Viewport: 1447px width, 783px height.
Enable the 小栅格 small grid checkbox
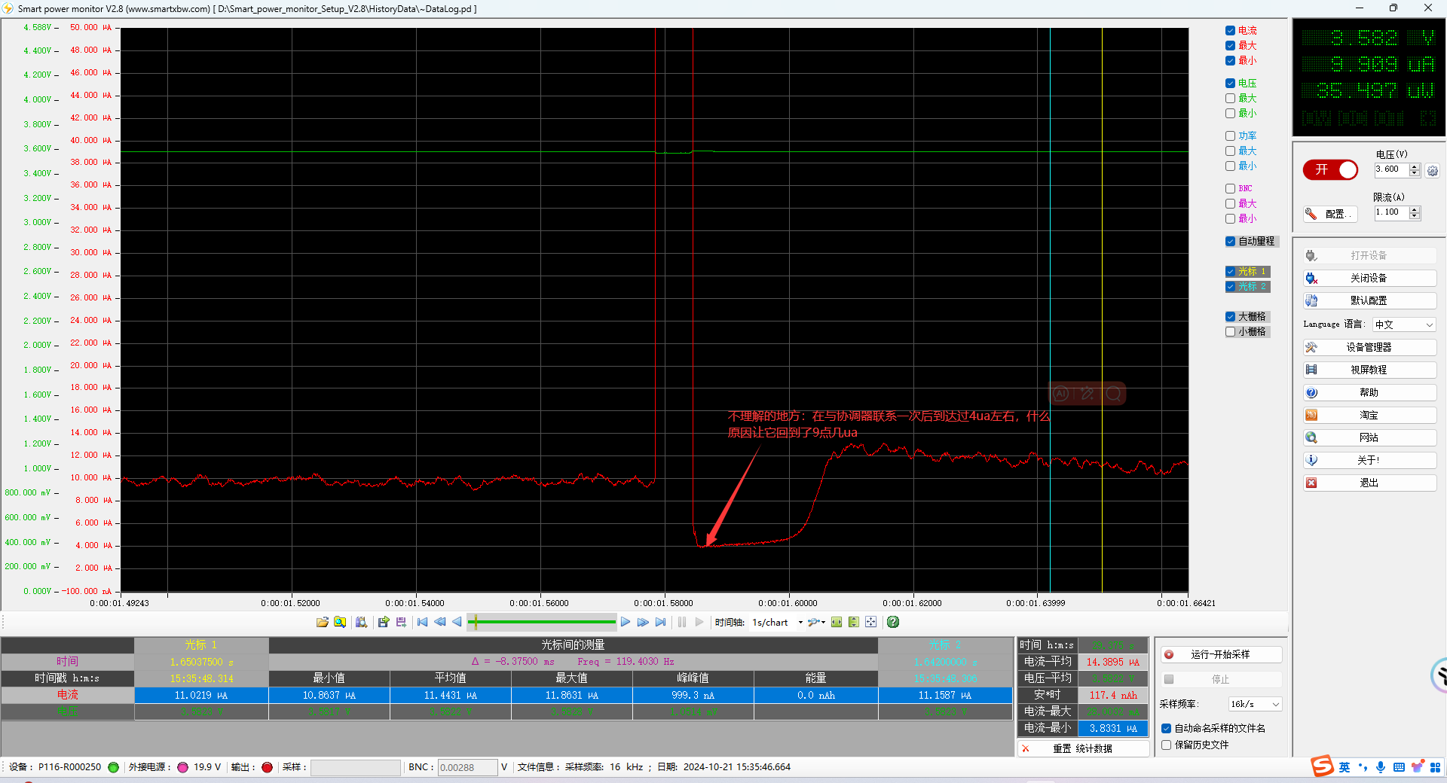[1230, 332]
